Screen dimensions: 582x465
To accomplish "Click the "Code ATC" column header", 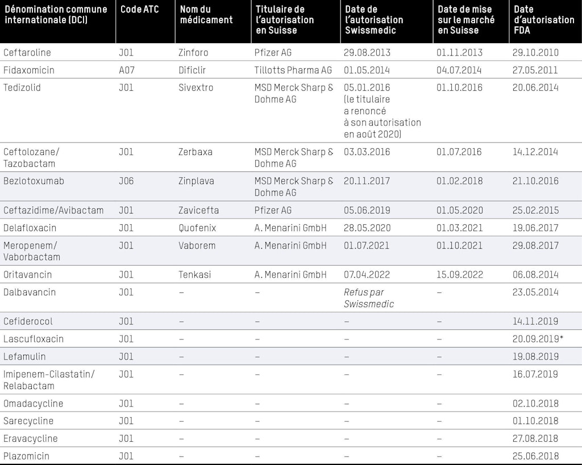I will coord(139,10).
